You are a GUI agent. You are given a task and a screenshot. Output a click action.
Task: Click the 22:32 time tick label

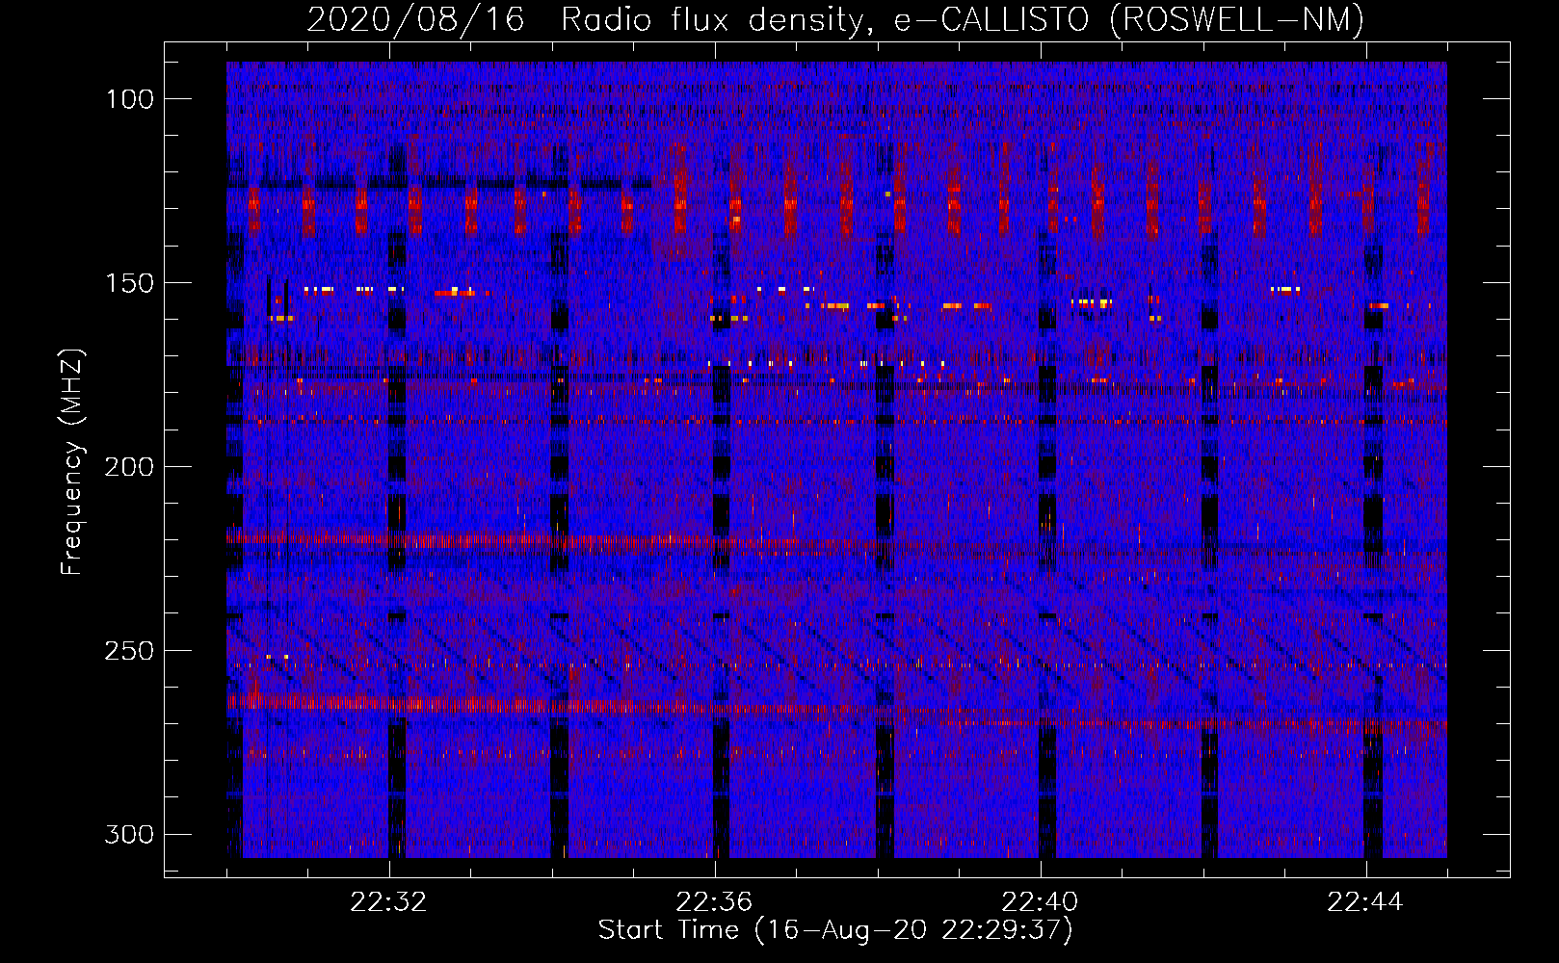click(x=388, y=902)
